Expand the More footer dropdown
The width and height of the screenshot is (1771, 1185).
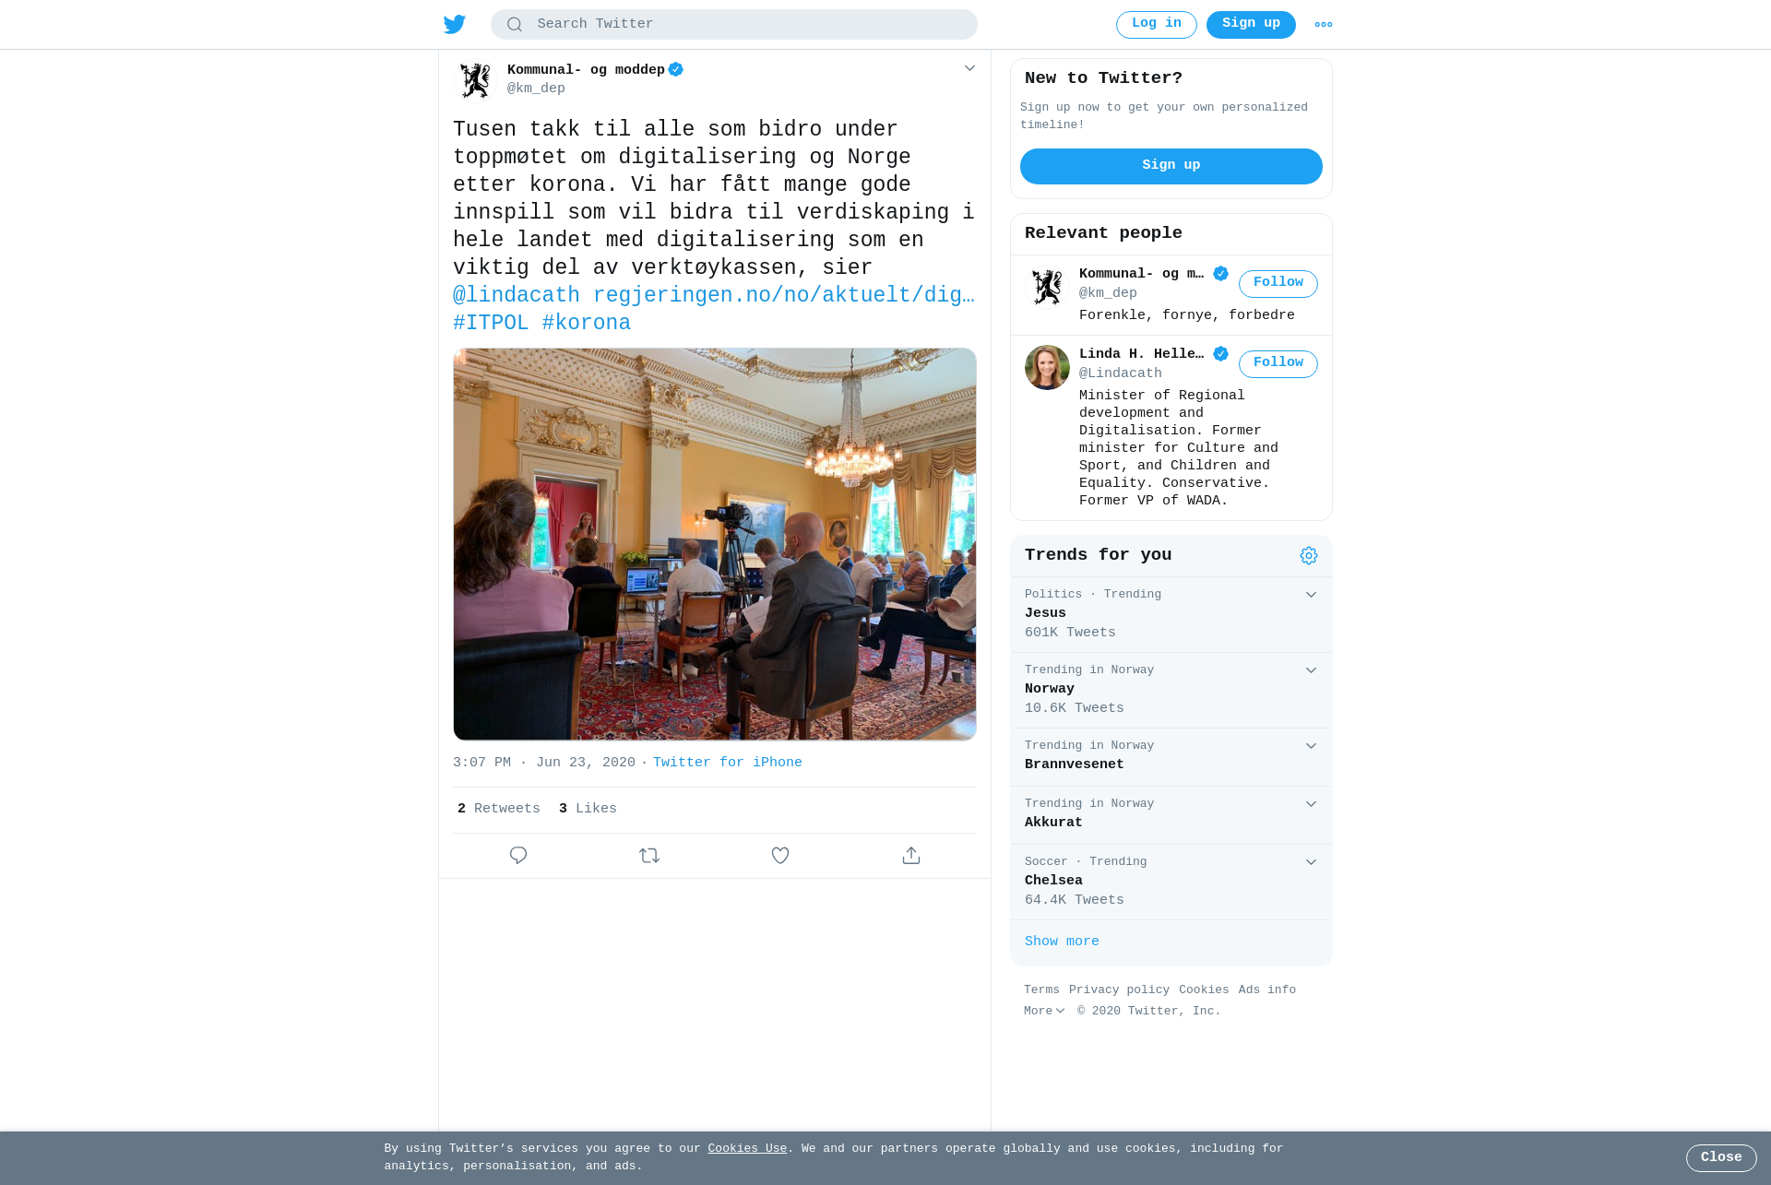(x=1044, y=1012)
